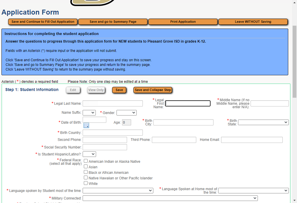Screen dimensions: 297x203
Task: Click the Birth Country field
Action: pyautogui.click(x=113, y=133)
